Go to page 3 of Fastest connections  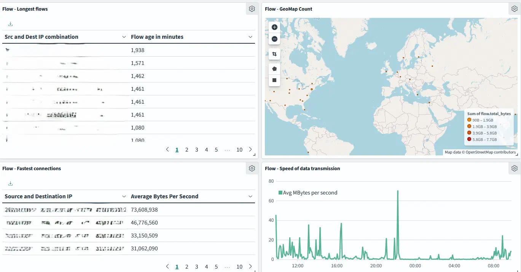(x=196, y=267)
